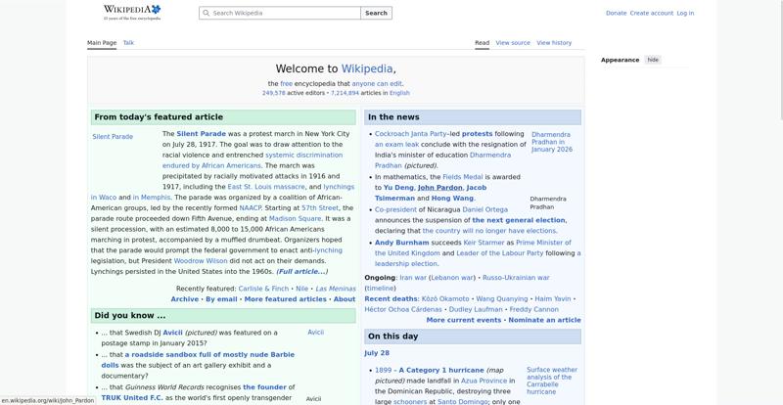The height and width of the screenshot is (405, 783).
Task: Click the Donate link
Action: click(616, 13)
